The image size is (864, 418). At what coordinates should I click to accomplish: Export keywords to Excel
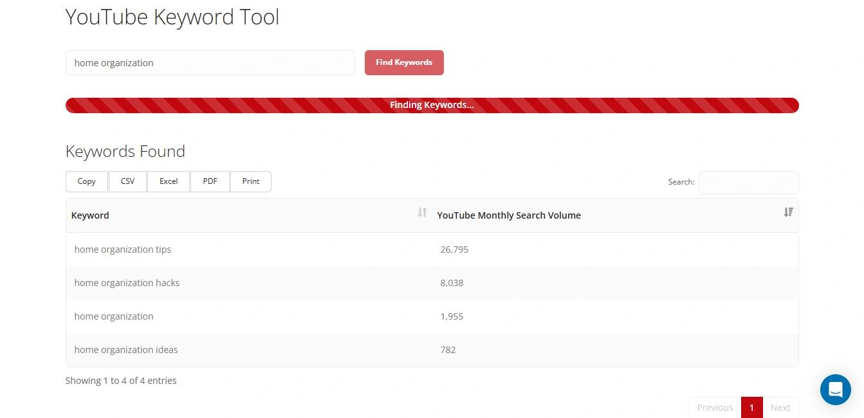click(169, 181)
